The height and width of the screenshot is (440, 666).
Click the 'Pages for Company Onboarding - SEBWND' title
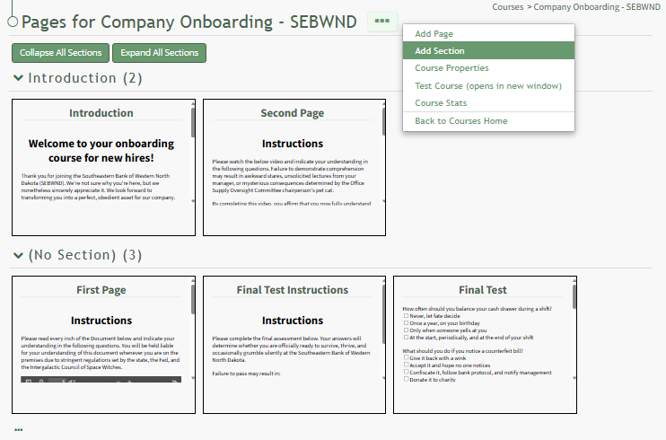click(x=189, y=22)
